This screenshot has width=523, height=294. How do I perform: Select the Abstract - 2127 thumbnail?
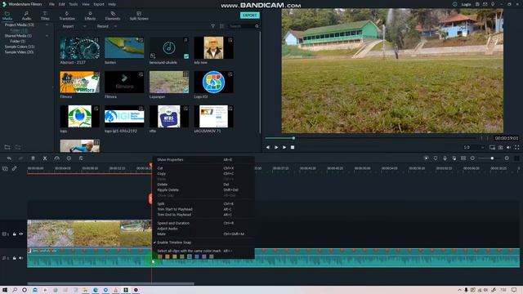[80, 48]
